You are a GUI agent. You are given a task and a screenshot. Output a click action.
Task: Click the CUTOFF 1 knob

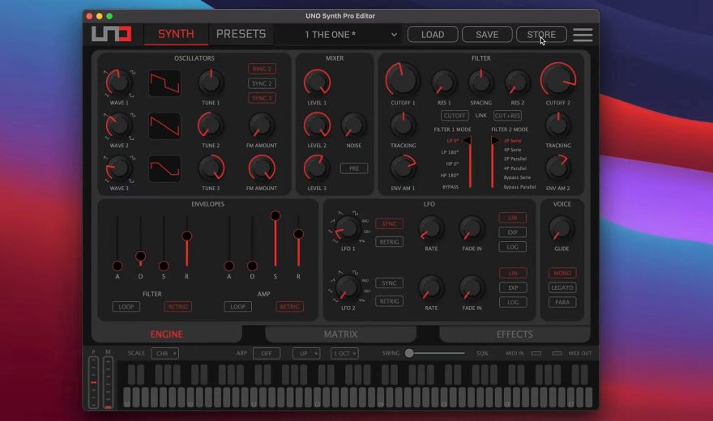point(403,79)
